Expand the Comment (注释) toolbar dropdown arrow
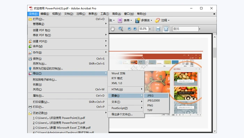This screenshot has width=244, height=138. 169,20
